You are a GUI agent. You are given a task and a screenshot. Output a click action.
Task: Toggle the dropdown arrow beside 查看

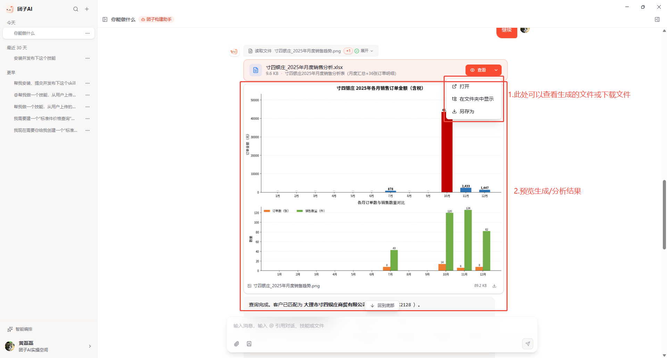click(x=496, y=70)
